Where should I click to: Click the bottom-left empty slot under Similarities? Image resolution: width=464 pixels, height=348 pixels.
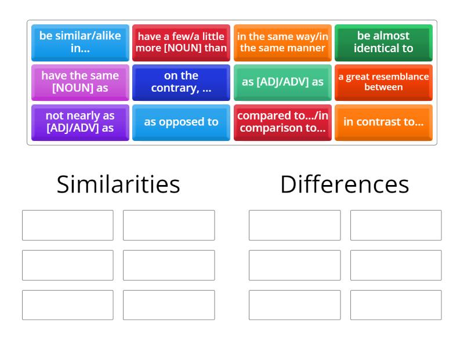(x=67, y=304)
